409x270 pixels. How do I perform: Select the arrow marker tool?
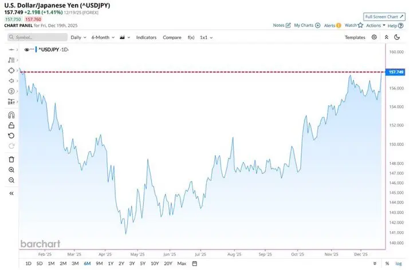[11, 81]
